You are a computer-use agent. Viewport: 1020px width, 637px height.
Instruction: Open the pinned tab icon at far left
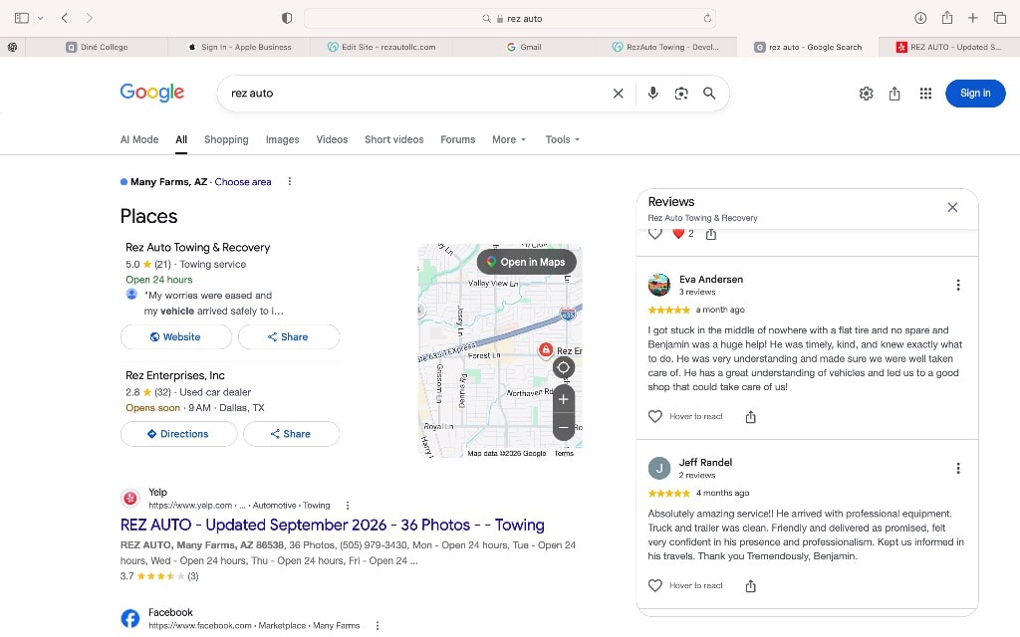[x=12, y=47]
